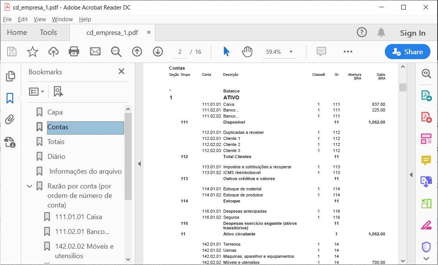Click the document scroll down arrow
This screenshot has height=265, width=438.
(403, 261)
